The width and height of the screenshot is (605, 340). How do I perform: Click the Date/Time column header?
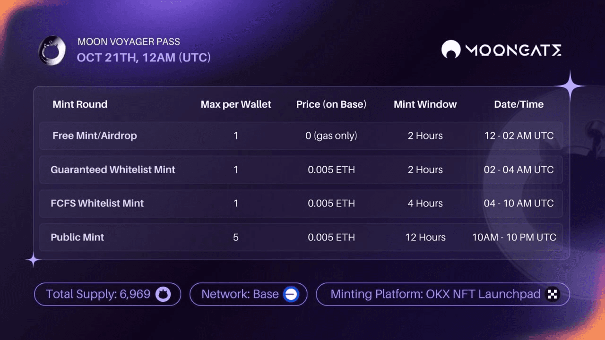[x=519, y=104]
